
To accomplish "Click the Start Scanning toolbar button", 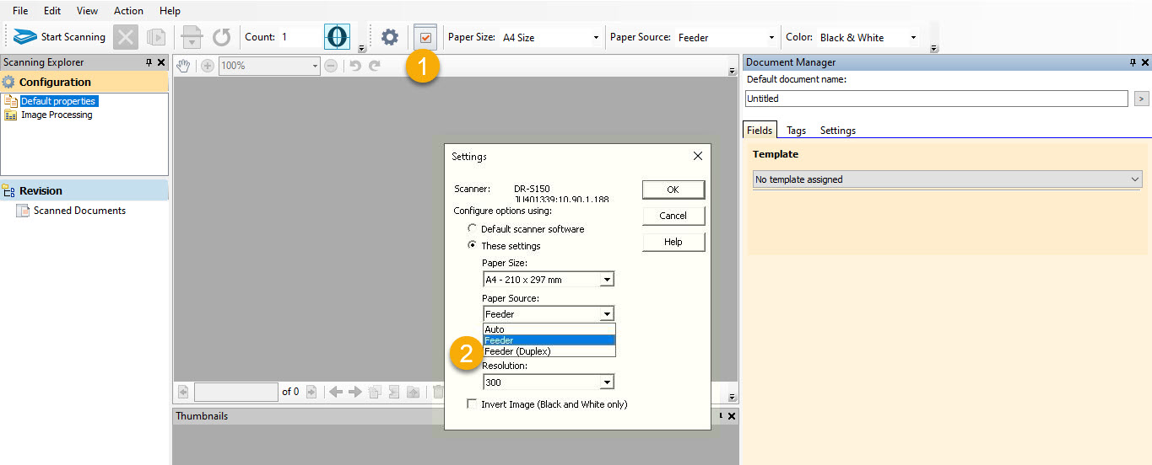I will point(61,37).
